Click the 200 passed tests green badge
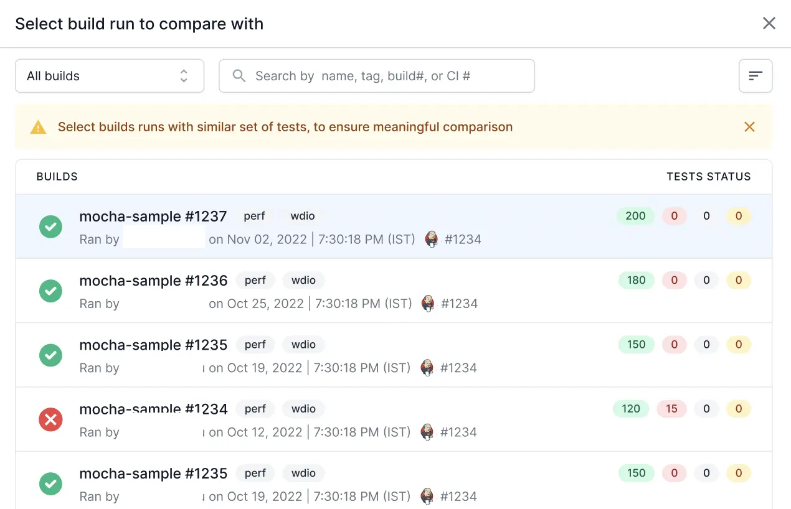Image resolution: width=791 pixels, height=509 pixels. [x=635, y=216]
